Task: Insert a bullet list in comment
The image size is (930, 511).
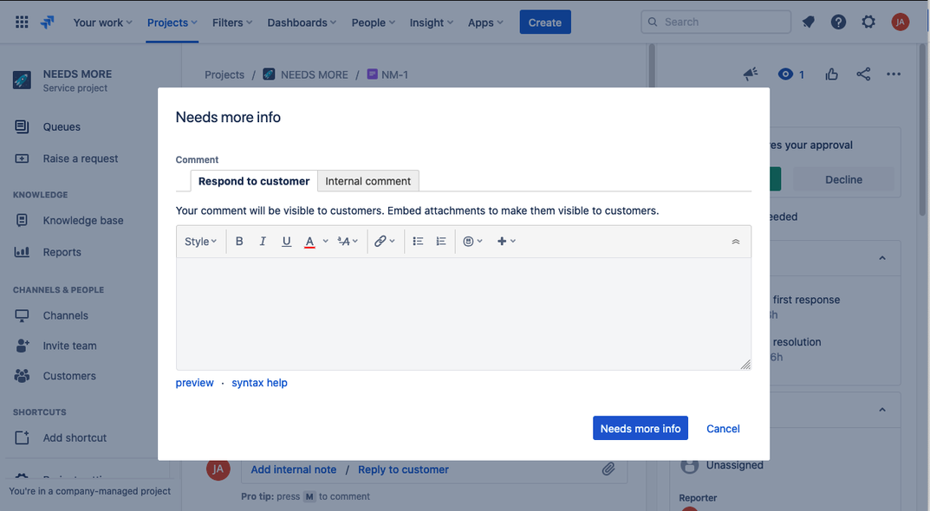Action: [x=418, y=242]
